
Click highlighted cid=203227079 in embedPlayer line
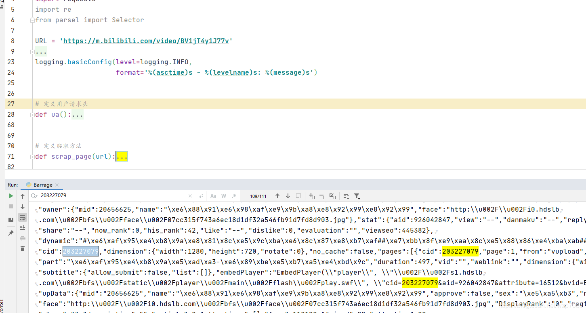(x=420, y=283)
